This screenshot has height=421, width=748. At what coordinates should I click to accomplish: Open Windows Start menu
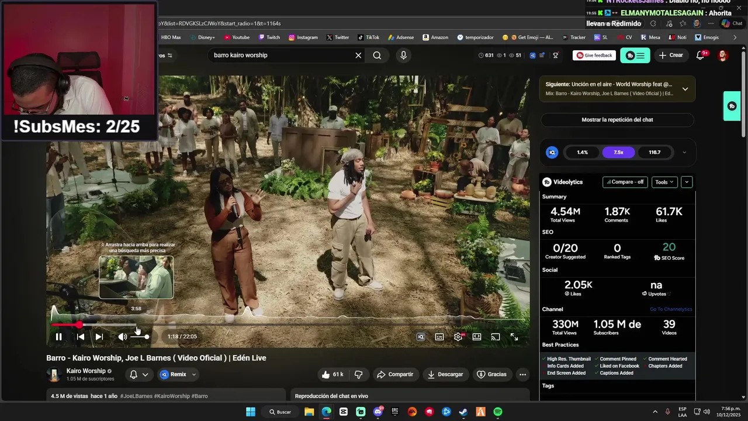coord(251,412)
